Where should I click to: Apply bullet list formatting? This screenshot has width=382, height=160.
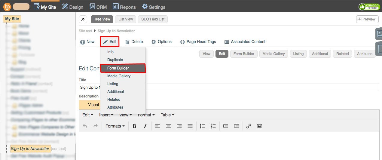coord(203,126)
